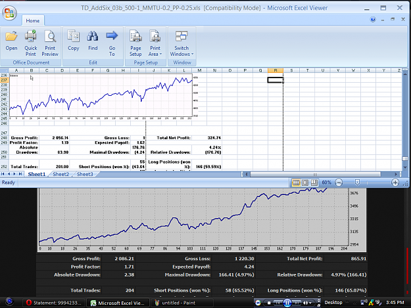Open the Switch Windows dropdown

tap(181, 43)
